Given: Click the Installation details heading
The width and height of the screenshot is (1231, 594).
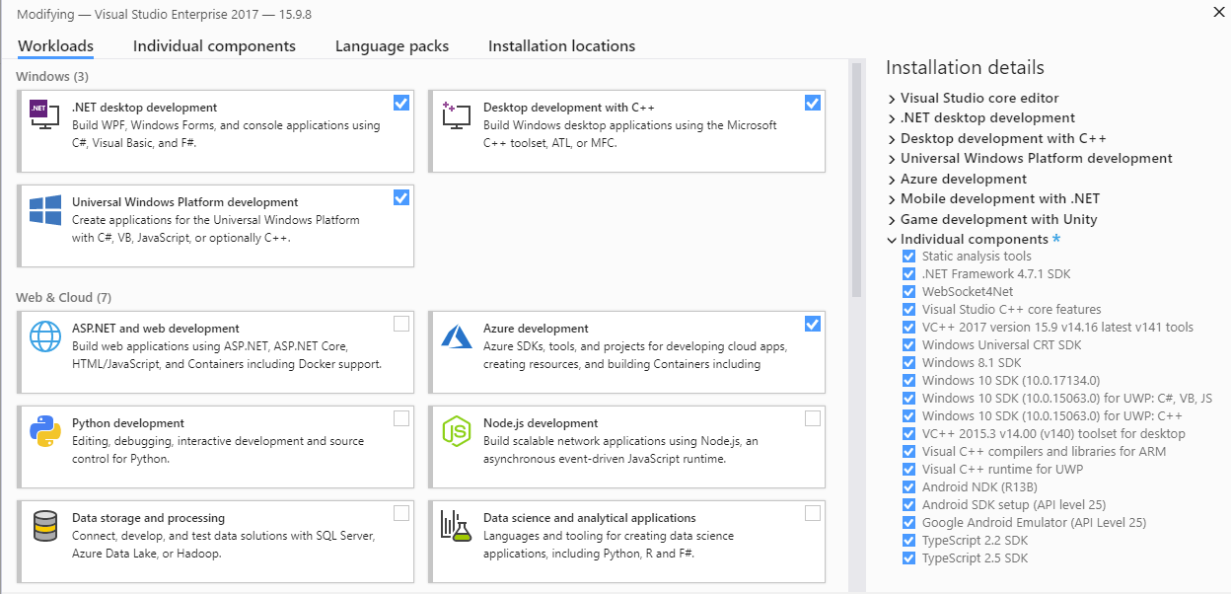Looking at the screenshot, I should (965, 68).
